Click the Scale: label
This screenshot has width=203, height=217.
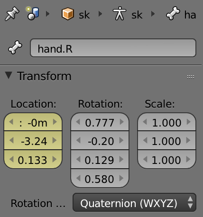coord(160,104)
